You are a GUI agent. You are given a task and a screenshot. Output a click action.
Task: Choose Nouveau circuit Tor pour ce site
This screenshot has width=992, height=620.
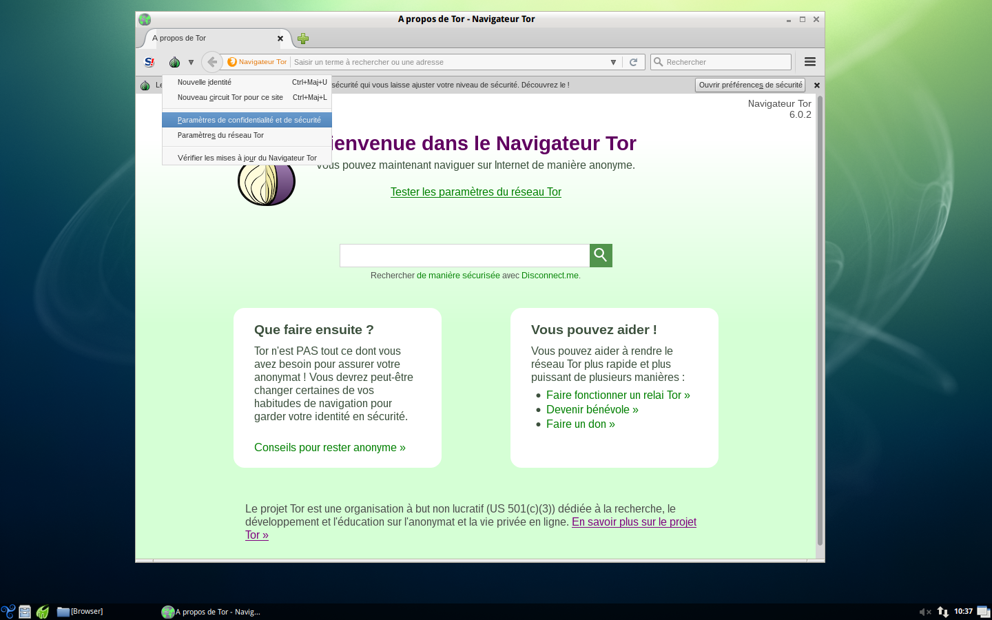tap(247, 97)
